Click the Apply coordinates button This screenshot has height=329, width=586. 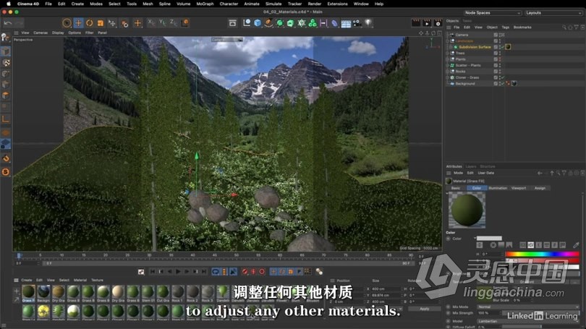(424, 309)
